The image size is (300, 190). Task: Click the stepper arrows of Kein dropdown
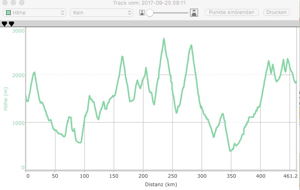pos(129,13)
